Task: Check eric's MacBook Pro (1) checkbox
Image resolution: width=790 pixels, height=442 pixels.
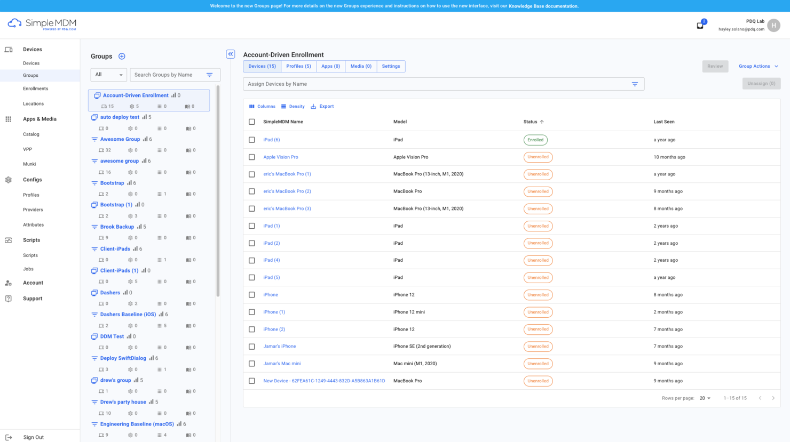Action: pos(252,174)
